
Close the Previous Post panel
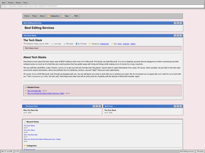coord(99,106)
